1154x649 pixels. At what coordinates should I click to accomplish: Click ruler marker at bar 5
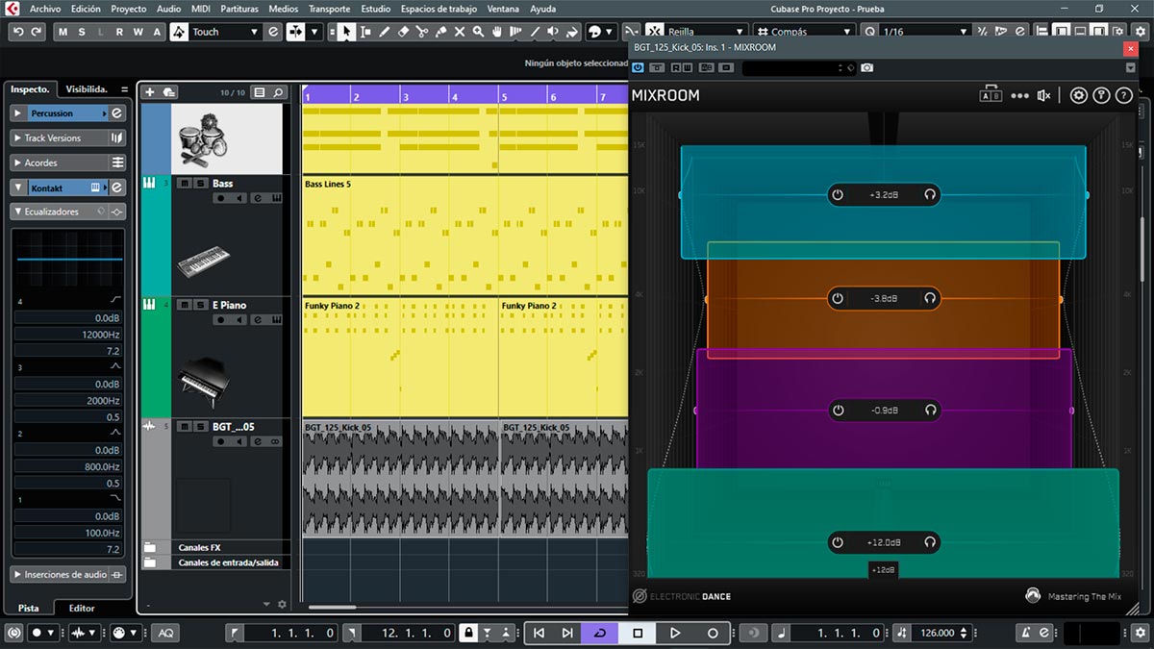click(x=503, y=96)
